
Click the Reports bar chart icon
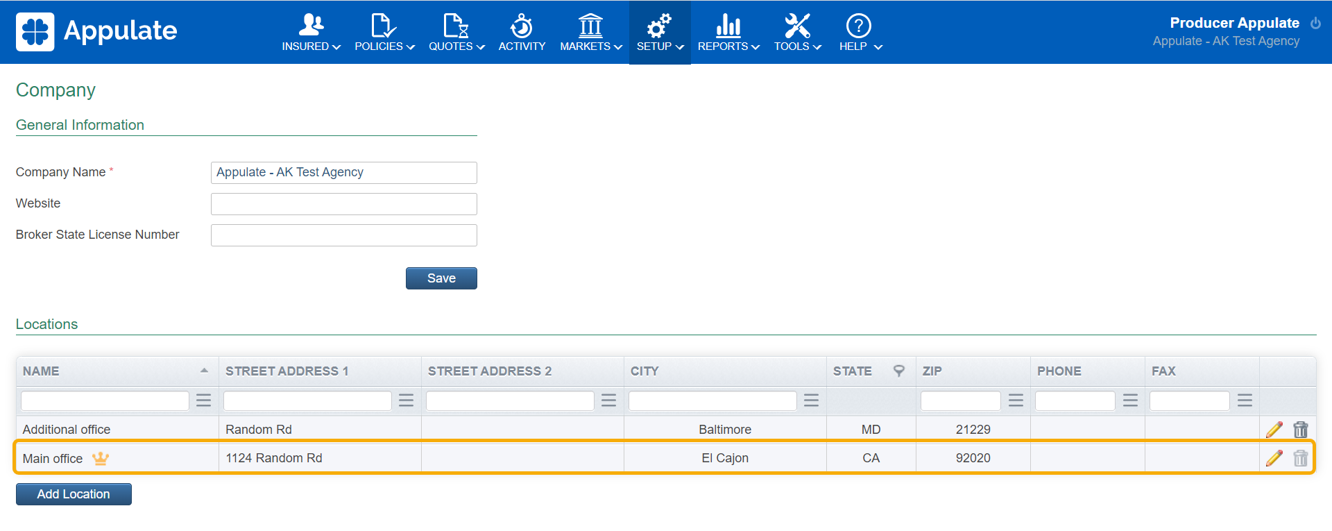click(x=728, y=26)
